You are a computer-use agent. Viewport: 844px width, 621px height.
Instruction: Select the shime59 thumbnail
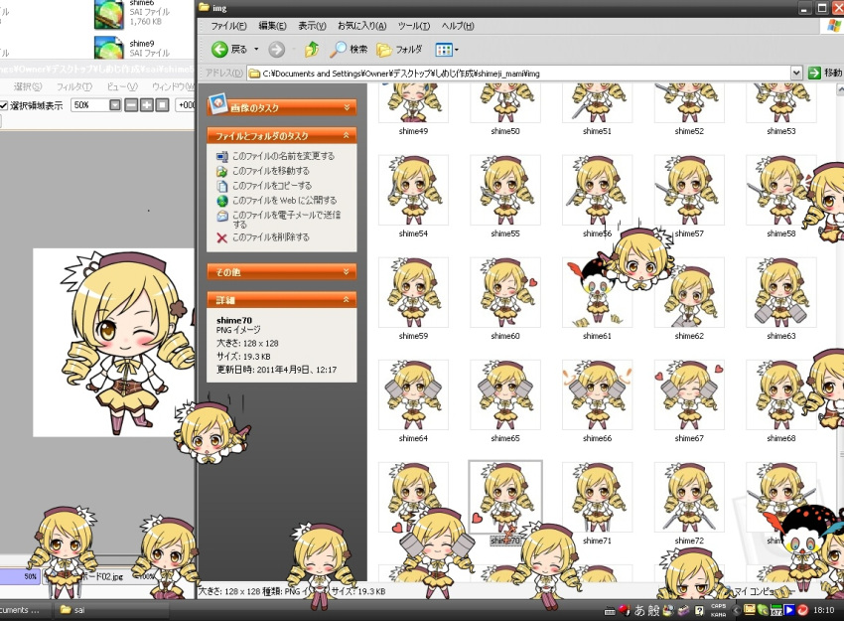(x=413, y=292)
